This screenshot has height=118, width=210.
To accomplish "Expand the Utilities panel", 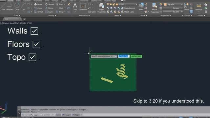I will click(x=200, y=15).
